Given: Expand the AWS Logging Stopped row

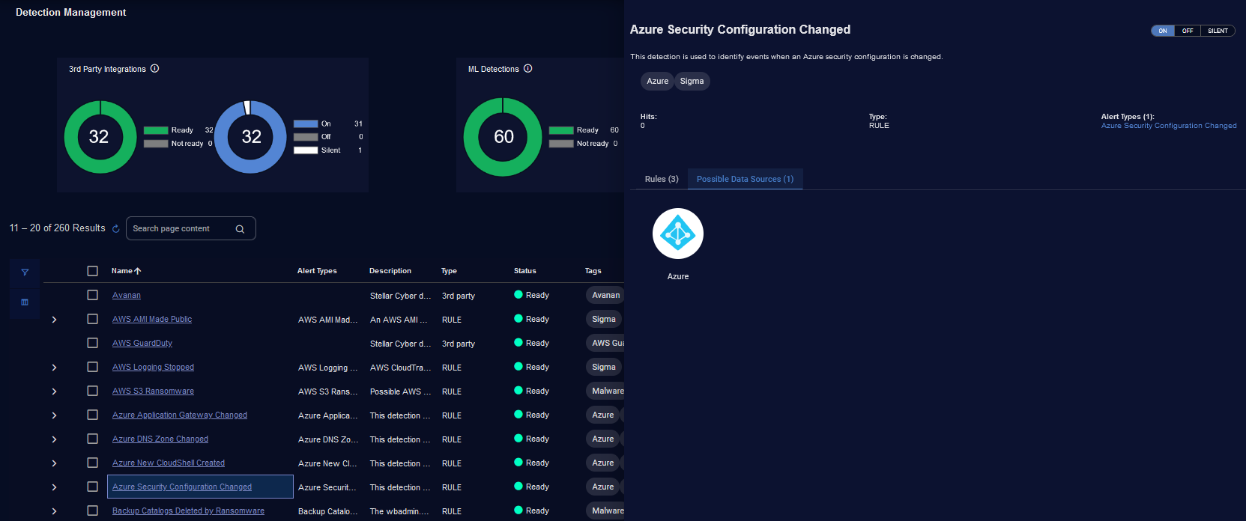Looking at the screenshot, I should (x=54, y=368).
